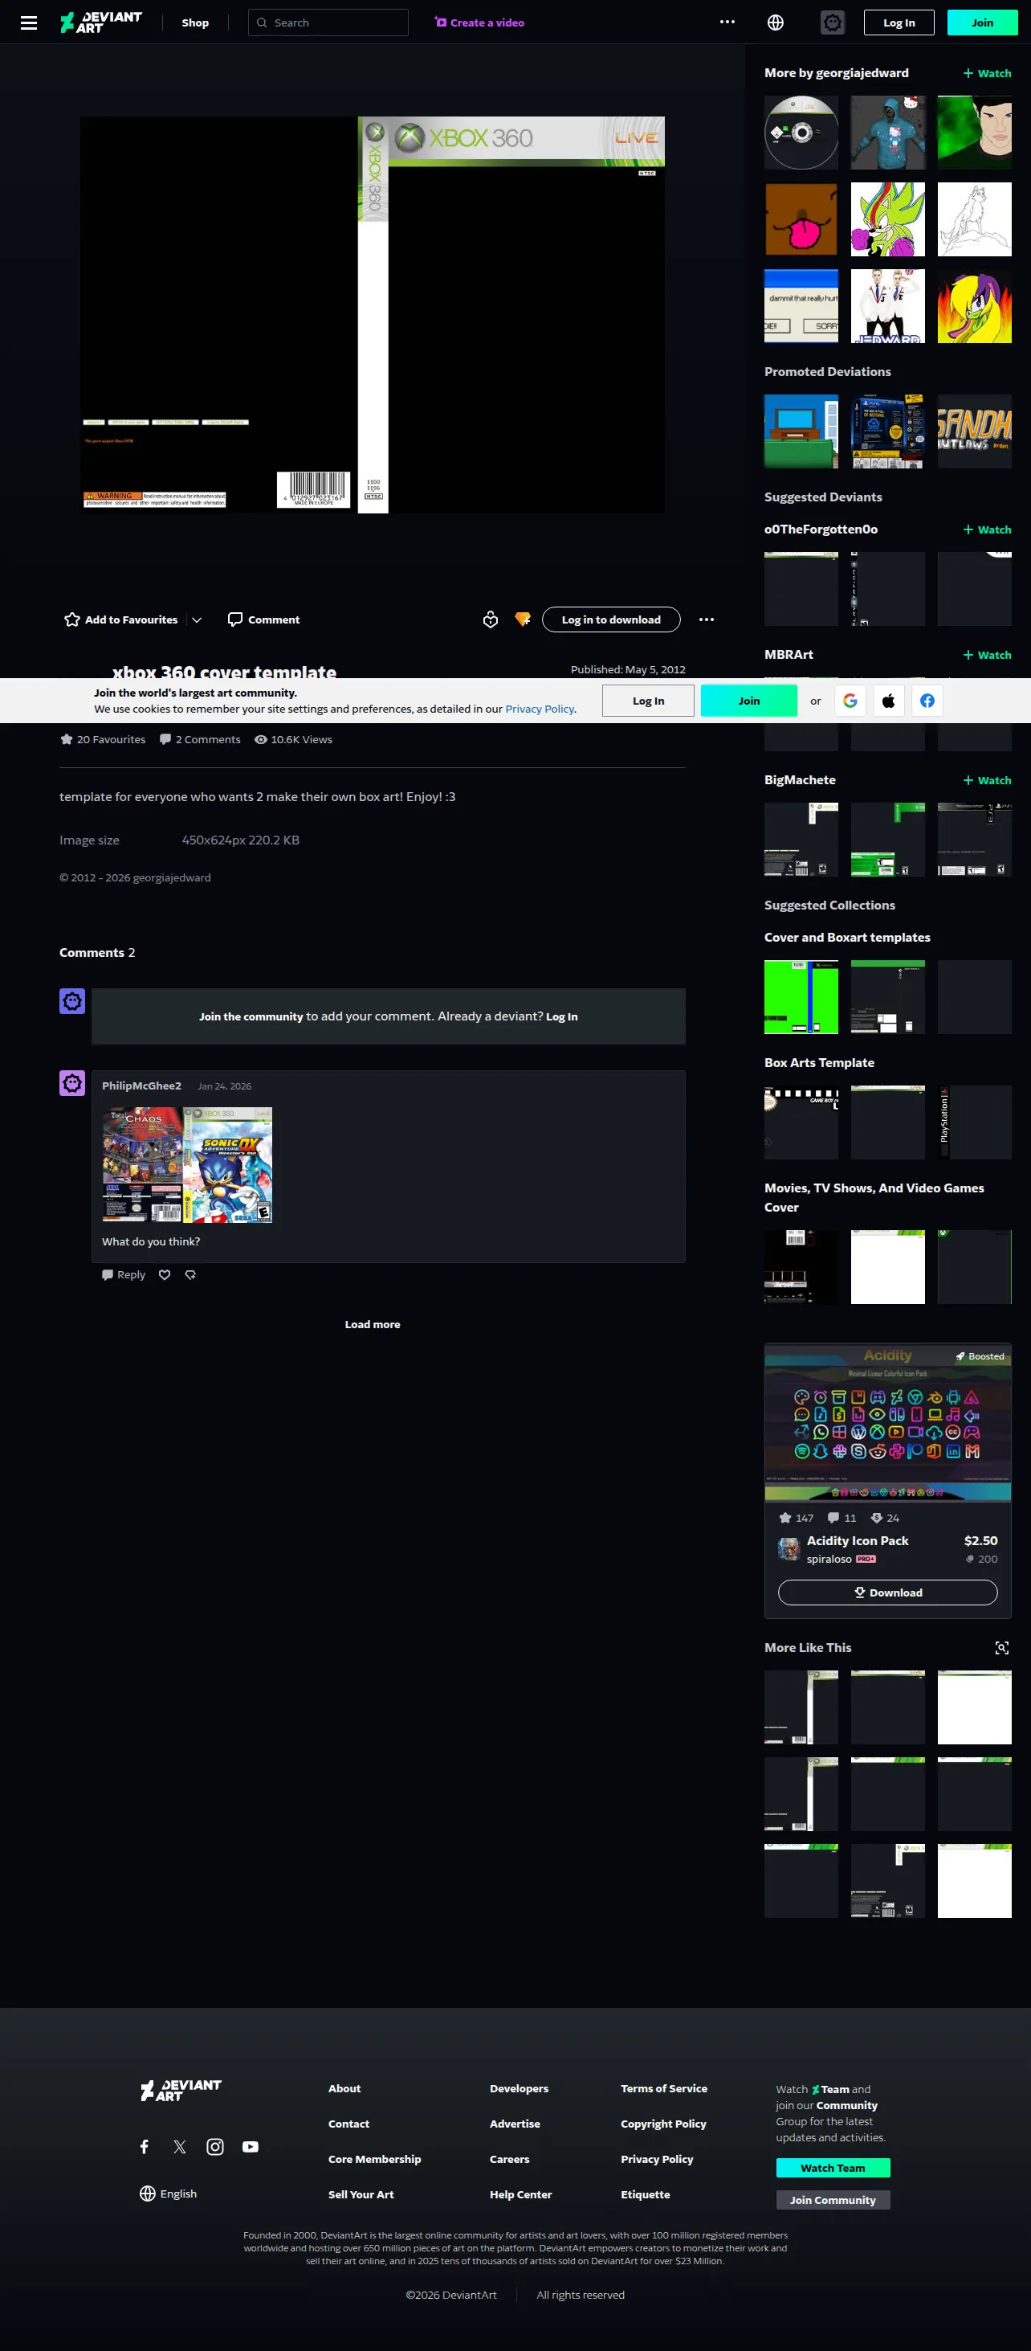The height and width of the screenshot is (2351, 1031).
Task: Open Cover and Boxart templates collection
Action: coord(848,938)
